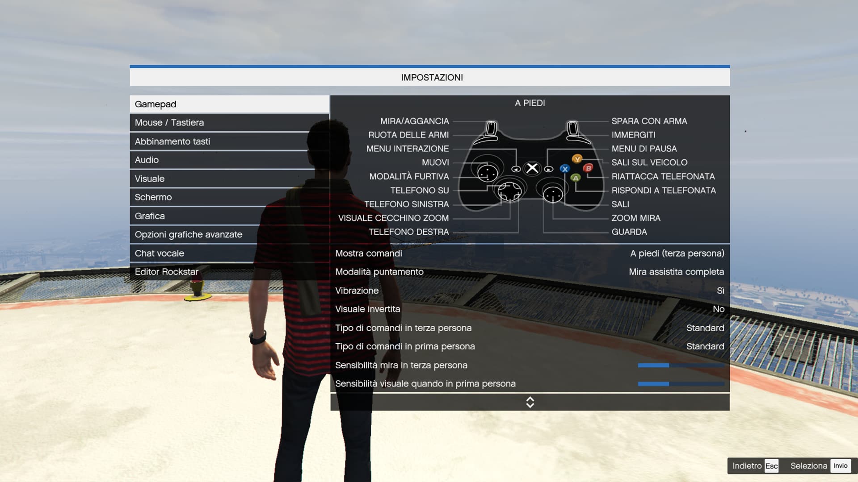Click the Indietro prompt text

[747, 466]
